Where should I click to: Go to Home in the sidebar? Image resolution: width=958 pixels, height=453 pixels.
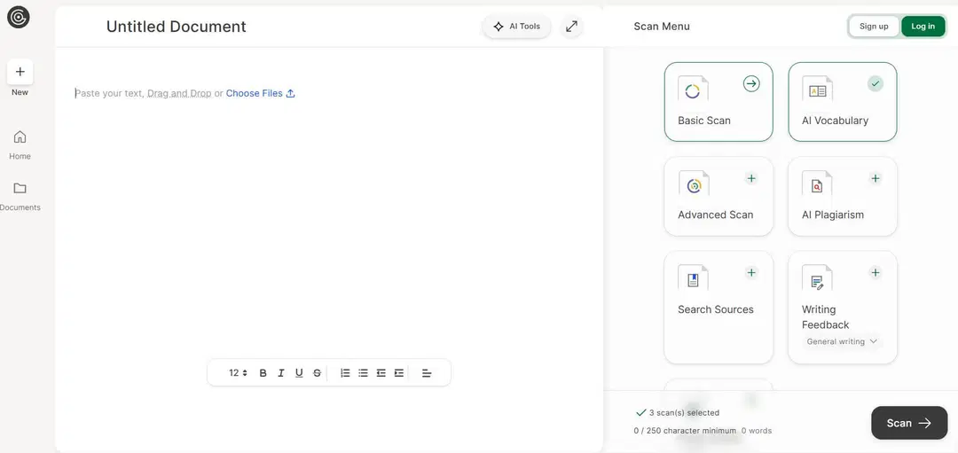click(20, 144)
